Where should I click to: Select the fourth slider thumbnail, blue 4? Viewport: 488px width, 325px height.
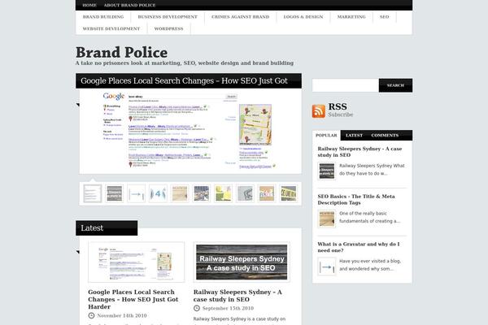point(158,193)
